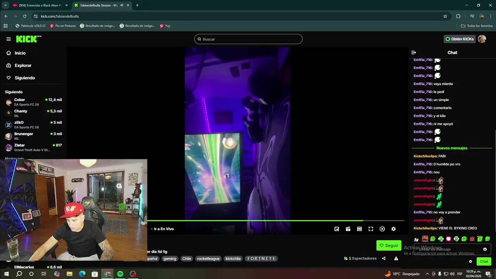496x279 pixels.
Task: Open a new browser tab
Action: click(x=137, y=5)
